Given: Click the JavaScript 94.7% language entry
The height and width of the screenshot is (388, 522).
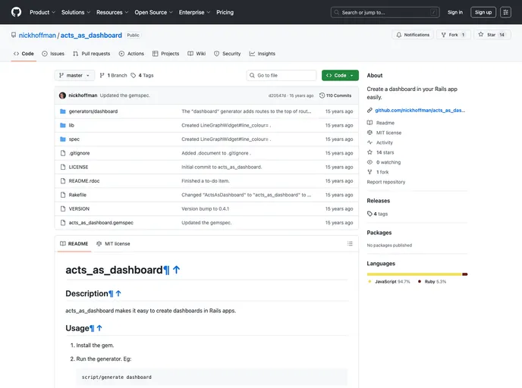Looking at the screenshot, I should pyautogui.click(x=388, y=282).
